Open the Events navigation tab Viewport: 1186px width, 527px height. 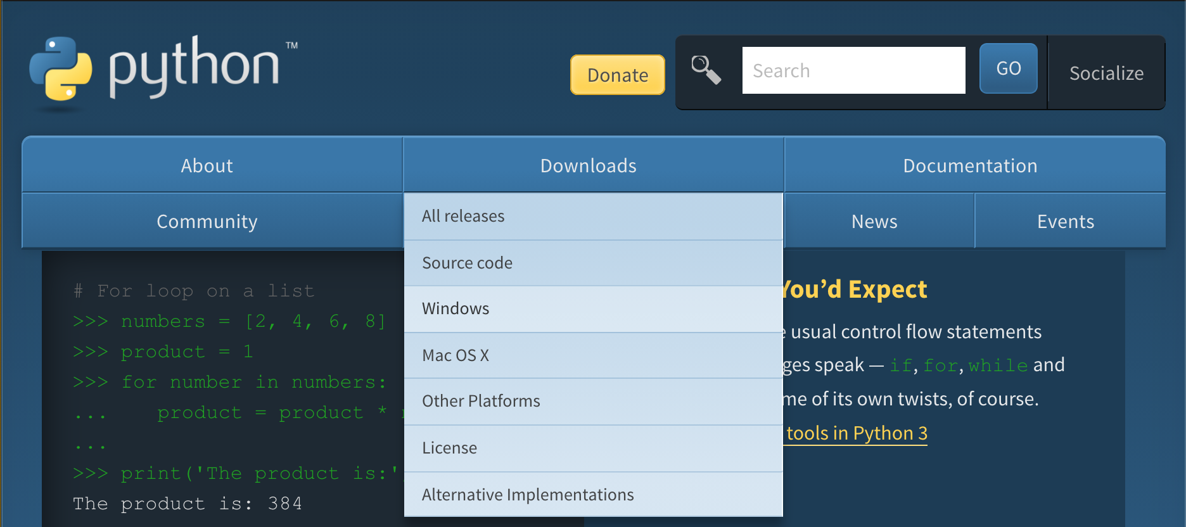1070,221
